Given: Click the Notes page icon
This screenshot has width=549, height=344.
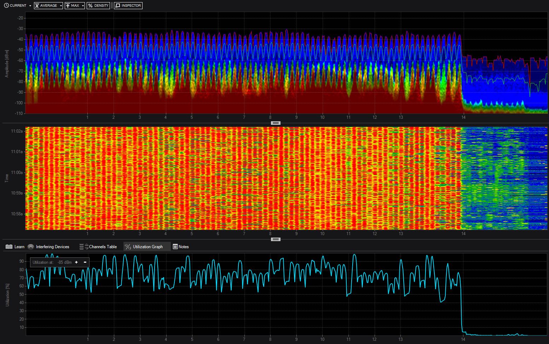Looking at the screenshot, I should pos(175,247).
